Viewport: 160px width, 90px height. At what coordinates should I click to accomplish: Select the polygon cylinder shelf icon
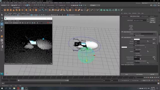[11, 10]
